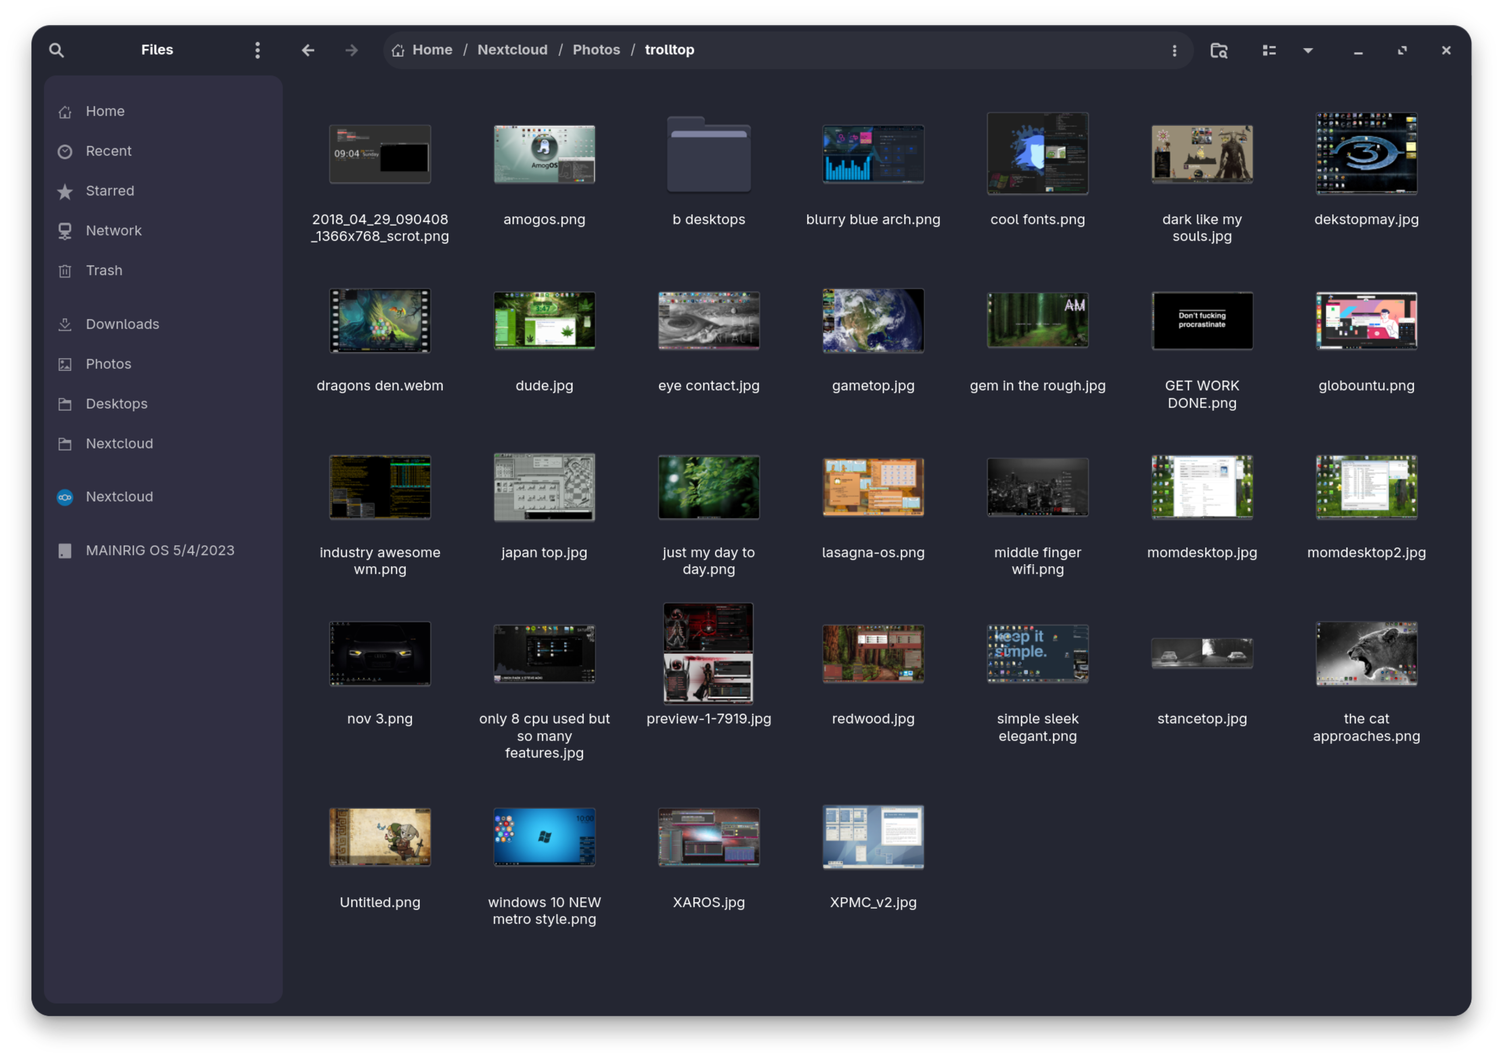Select Home in the sidebar

coord(163,111)
